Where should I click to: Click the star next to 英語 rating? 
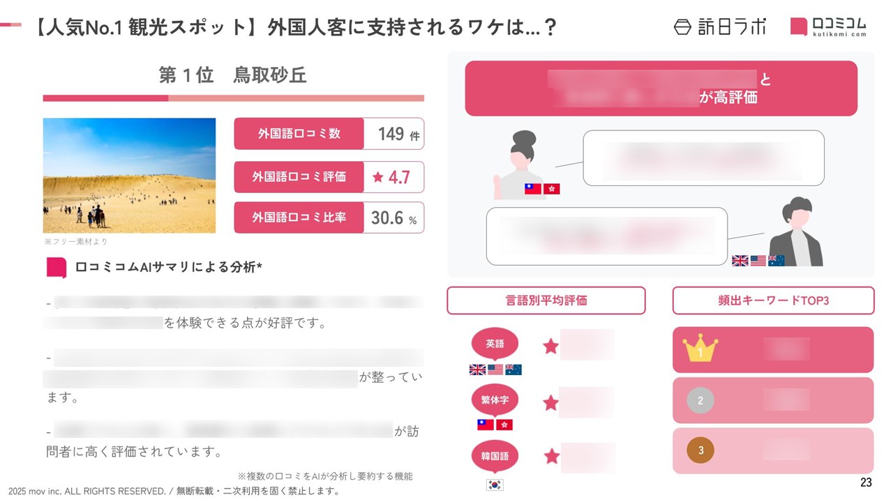(551, 346)
